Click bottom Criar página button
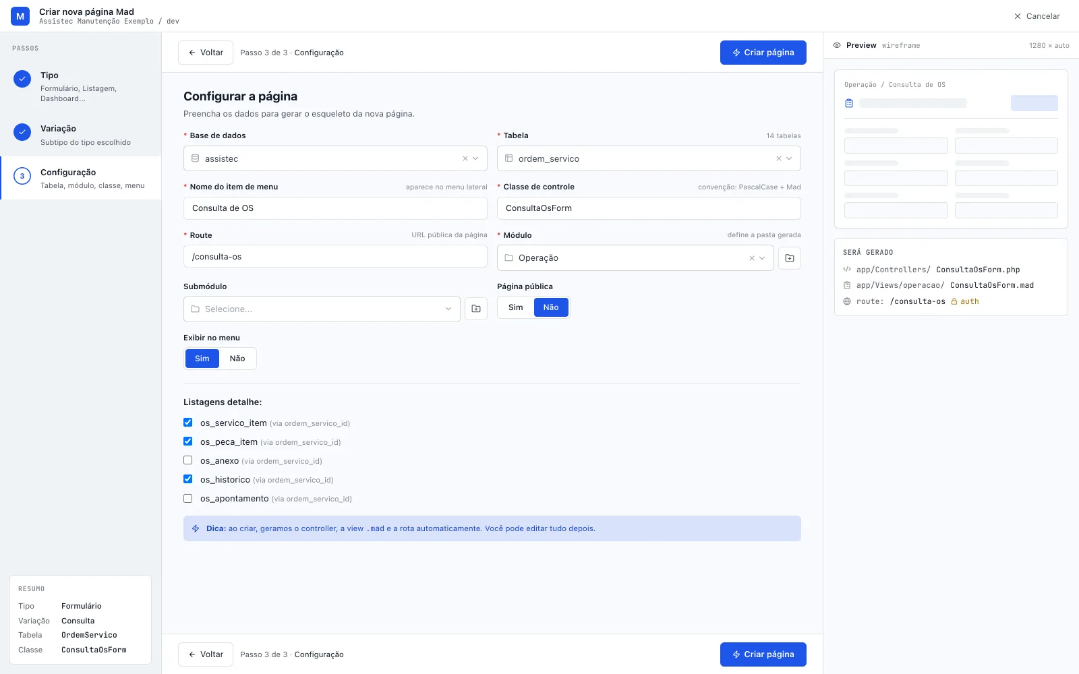Viewport: 1079px width, 674px height. click(763, 654)
